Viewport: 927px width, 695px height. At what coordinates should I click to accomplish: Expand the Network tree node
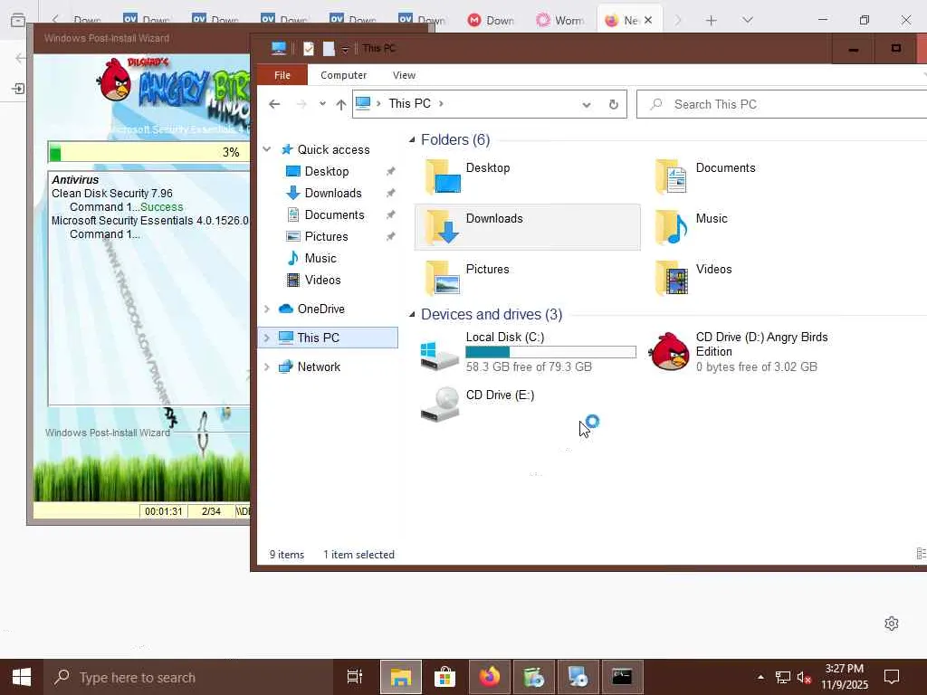tap(267, 367)
